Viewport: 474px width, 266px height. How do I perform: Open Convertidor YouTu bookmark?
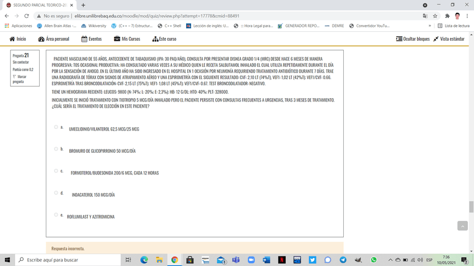[369, 26]
